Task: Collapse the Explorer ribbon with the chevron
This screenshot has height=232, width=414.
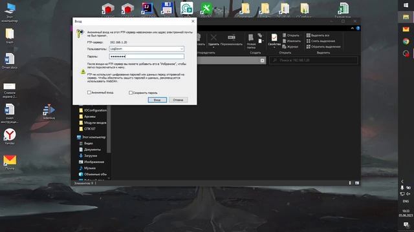Action: (x=352, y=28)
